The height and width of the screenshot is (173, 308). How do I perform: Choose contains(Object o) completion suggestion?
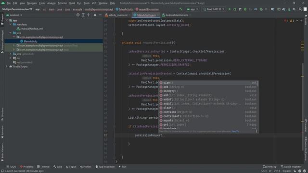[x=208, y=112]
